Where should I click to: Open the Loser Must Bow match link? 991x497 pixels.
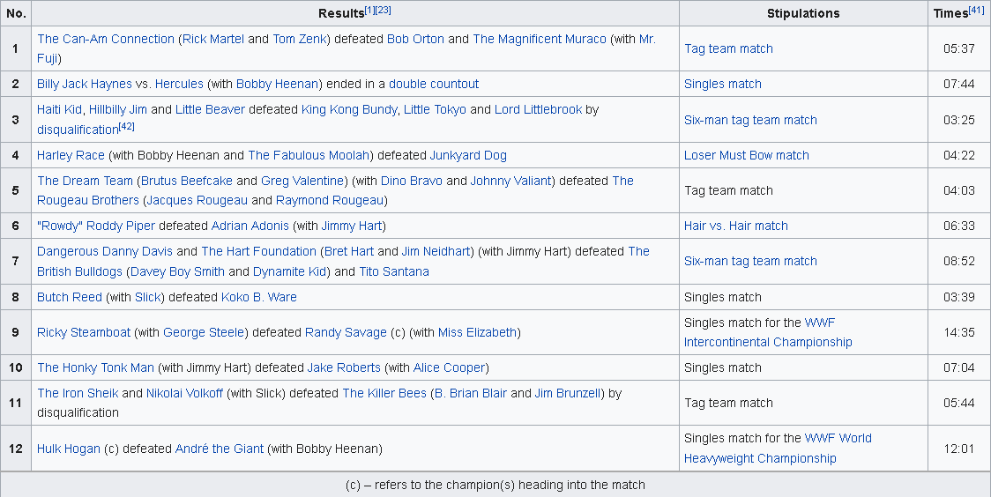747,155
